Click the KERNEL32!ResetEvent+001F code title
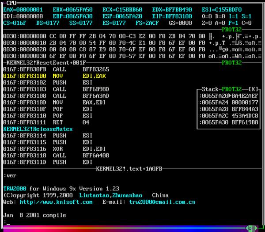The width and height of the screenshot is (265, 232). coord(46,63)
